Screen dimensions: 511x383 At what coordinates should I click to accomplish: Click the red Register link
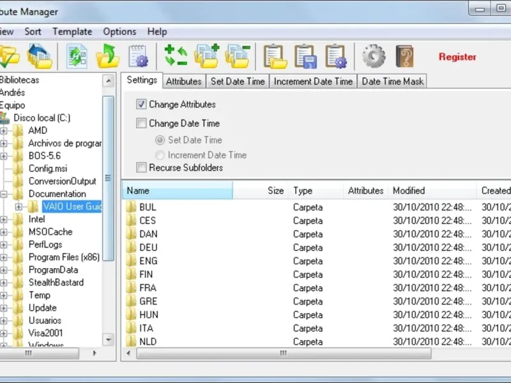click(x=457, y=57)
